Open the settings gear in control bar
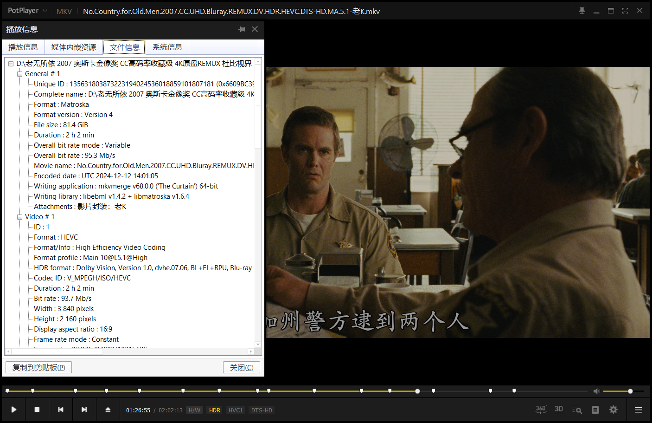This screenshot has width=652, height=423. pos(614,410)
